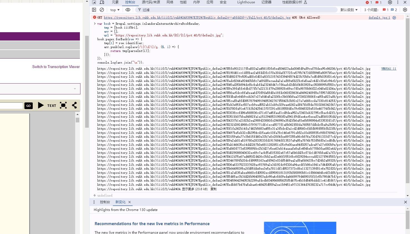Viewport: 410px width, 234px height.
Task: Open the 安全 (Security) tab
Action: pyautogui.click(x=223, y=2)
